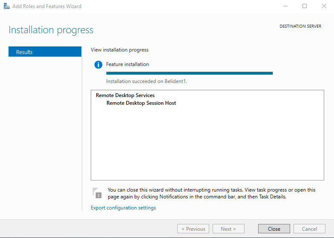Open the Export configuration settings link
The height and width of the screenshot is (238, 334).
coord(123,208)
